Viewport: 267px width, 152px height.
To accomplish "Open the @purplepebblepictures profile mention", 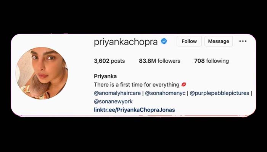I will point(219,93).
